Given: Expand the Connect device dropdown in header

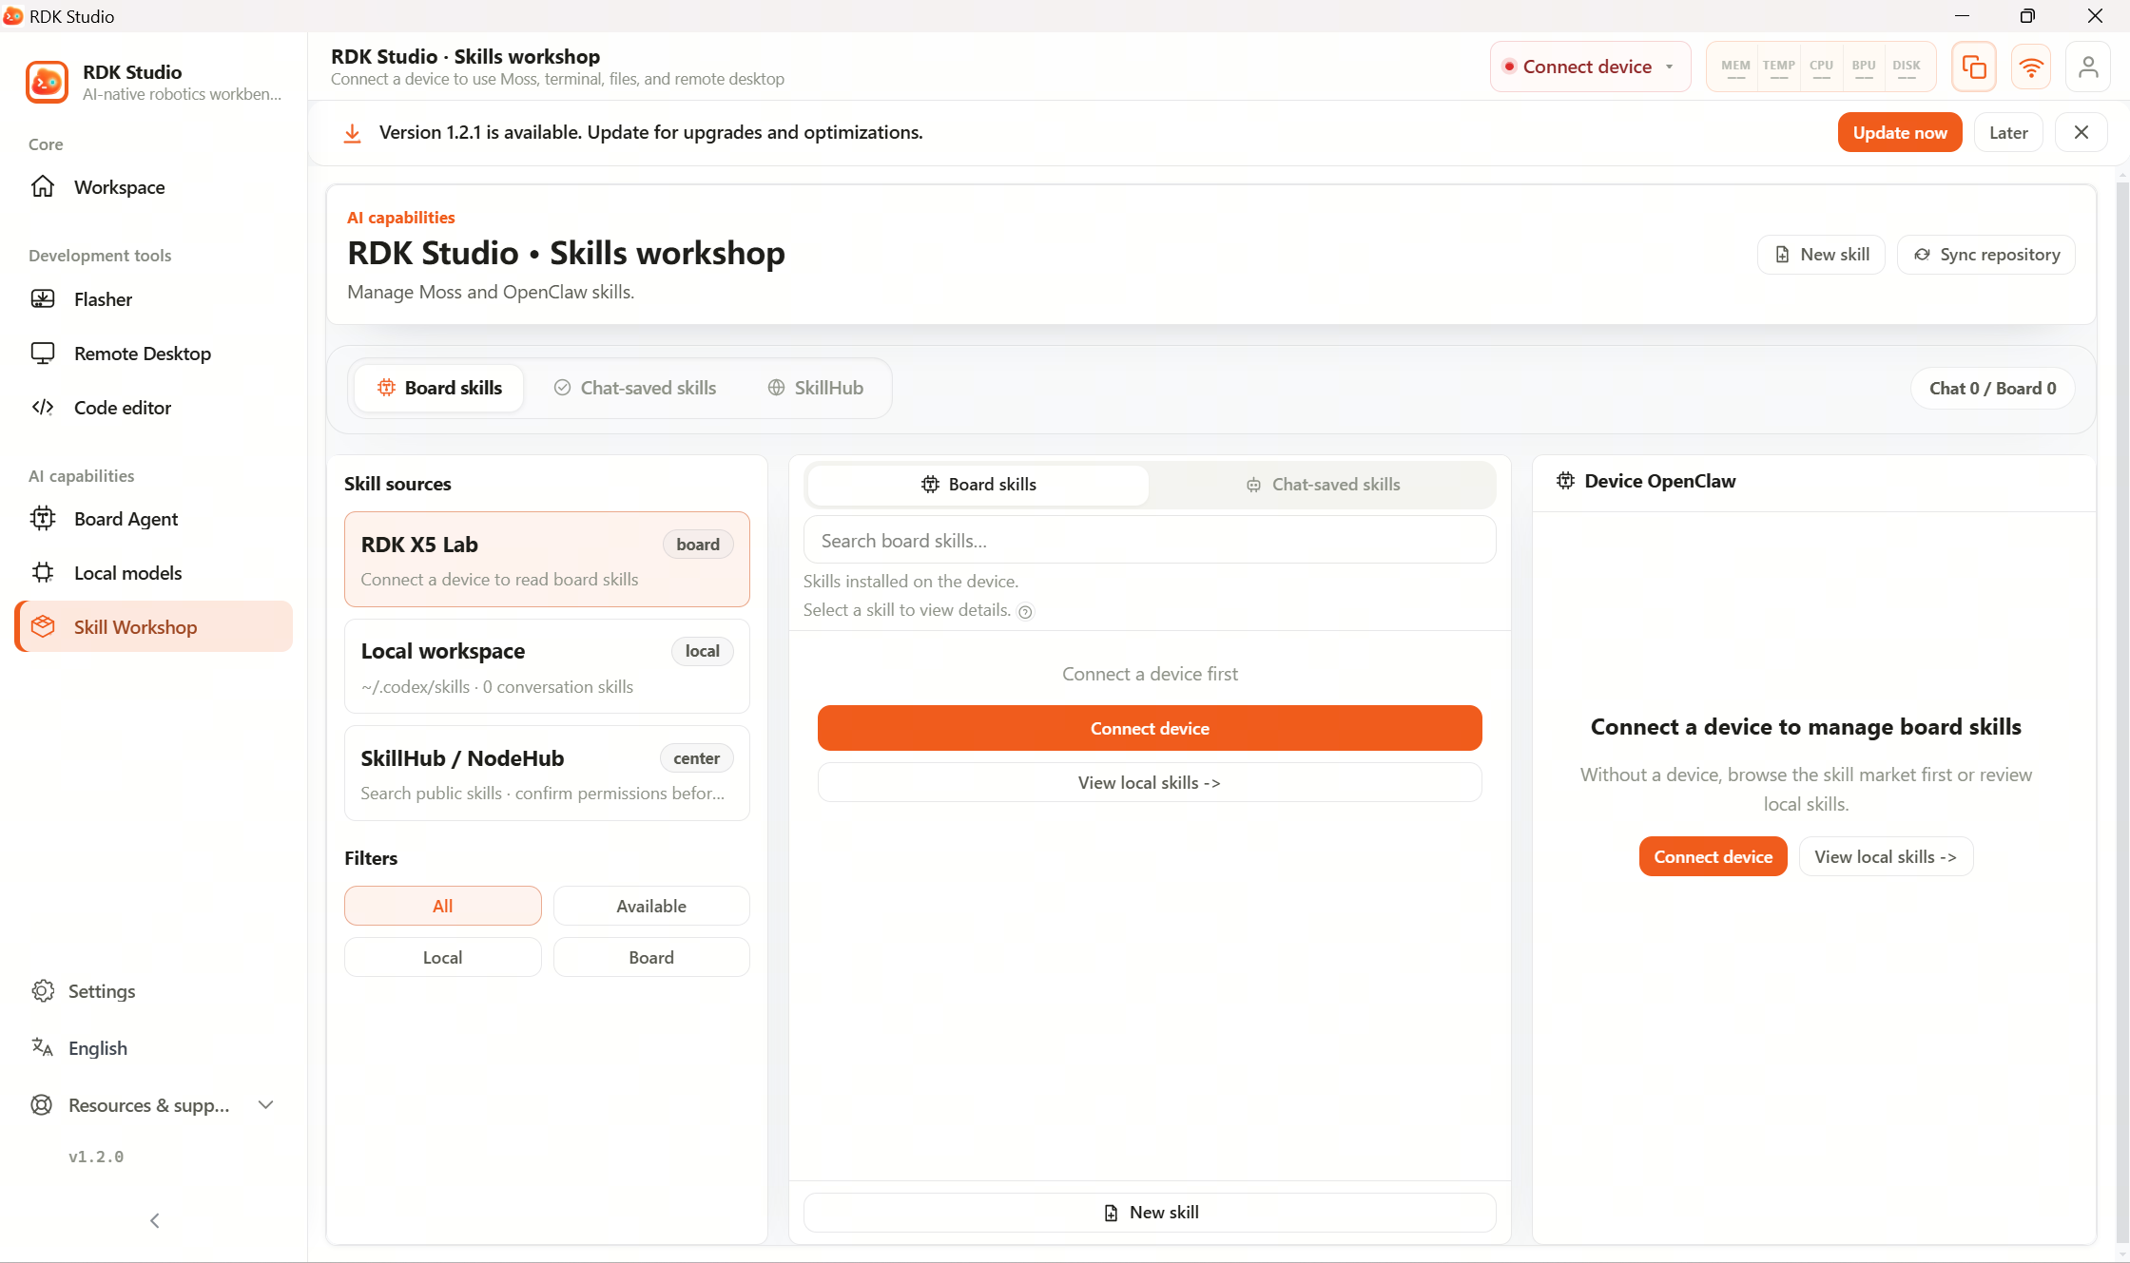Looking at the screenshot, I should click(x=1590, y=67).
